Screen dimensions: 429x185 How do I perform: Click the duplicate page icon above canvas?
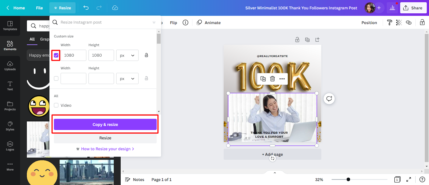pos(307,40)
